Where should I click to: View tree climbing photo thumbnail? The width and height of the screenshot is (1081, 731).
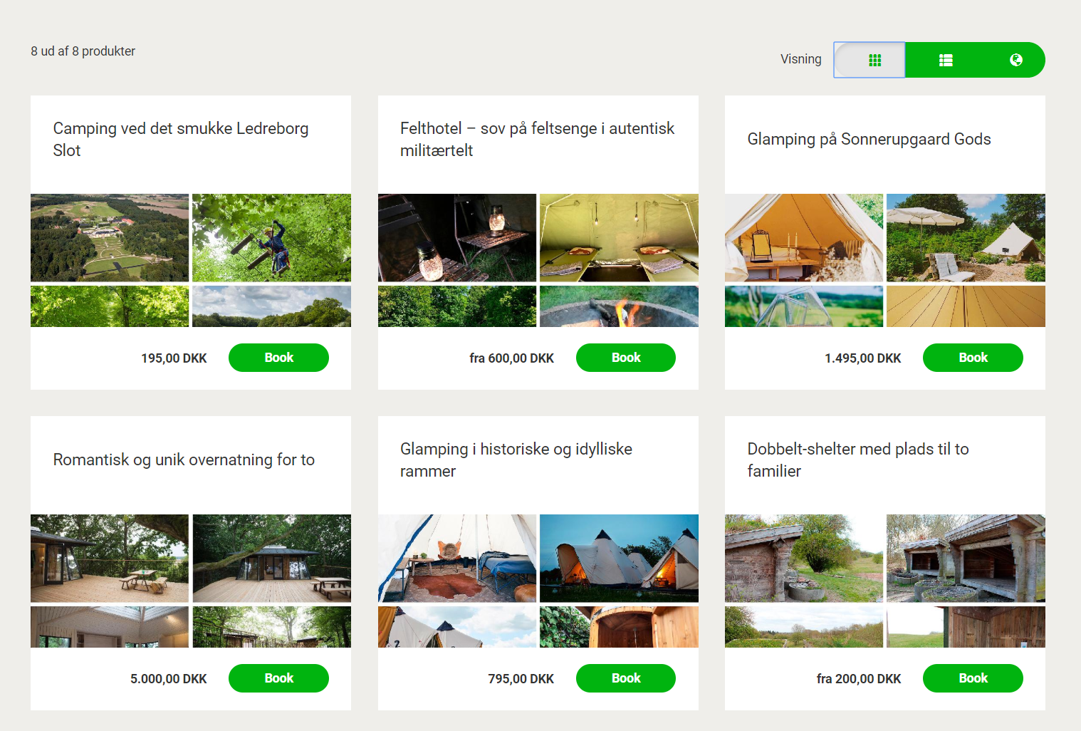click(271, 238)
